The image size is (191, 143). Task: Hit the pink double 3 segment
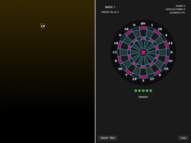pyautogui.click(x=143, y=77)
